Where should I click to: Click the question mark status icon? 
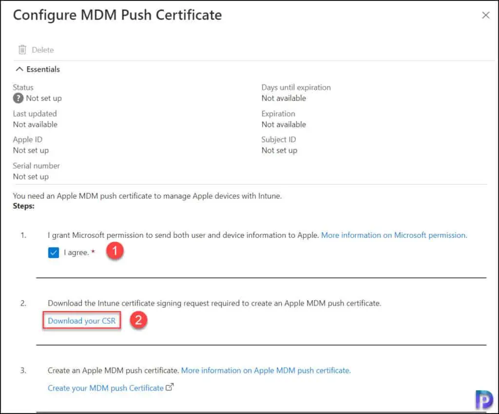(18, 98)
